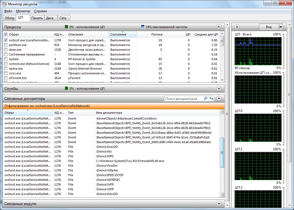Switch to the Память tab

[x=37, y=18]
